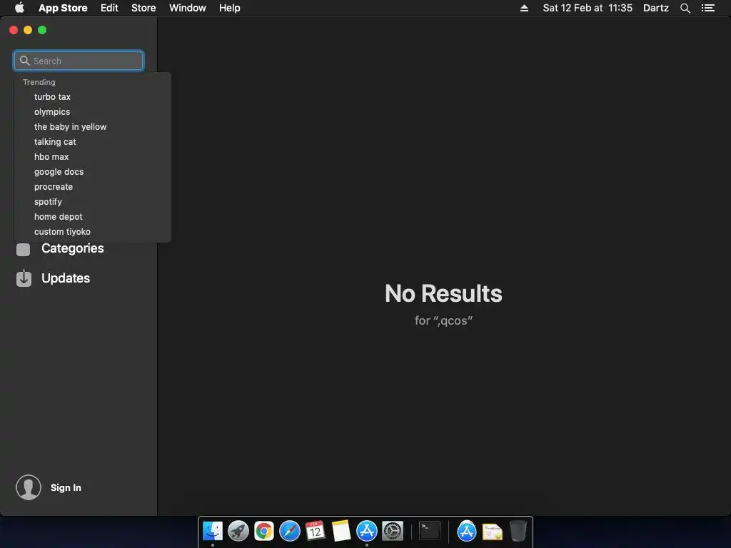Viewport: 731px width, 548px height.
Task: Click the magnifier icon inside the Search field
Action: pyautogui.click(x=25, y=61)
